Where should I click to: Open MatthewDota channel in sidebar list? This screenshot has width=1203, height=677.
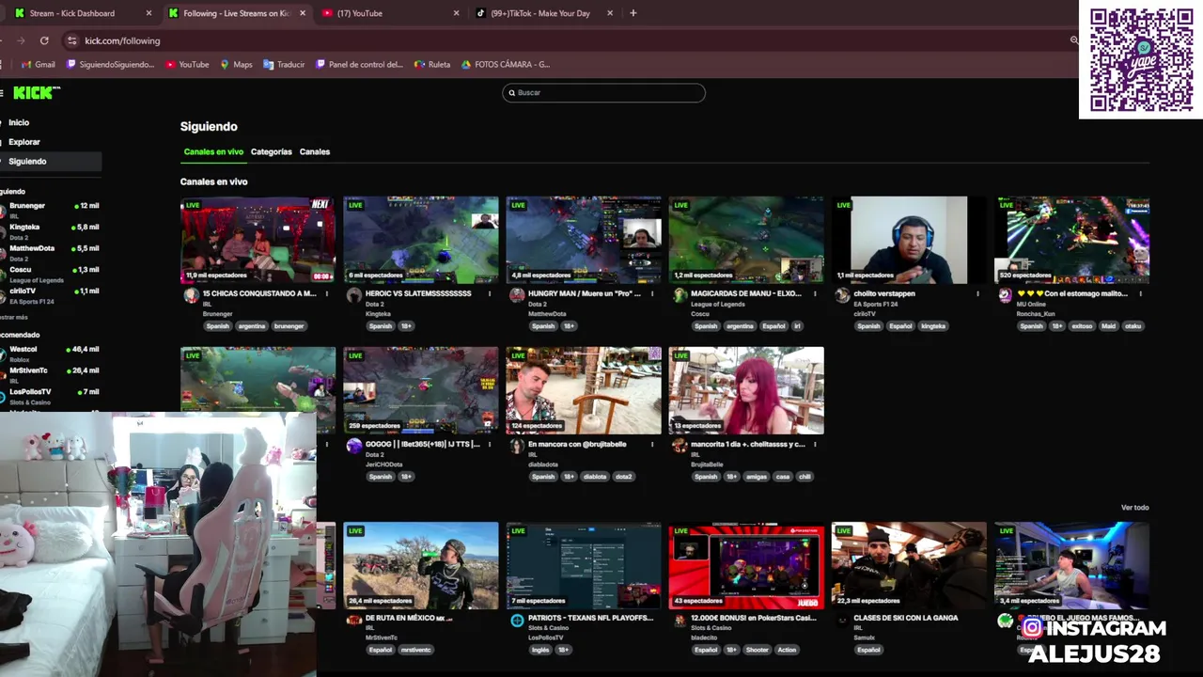click(51, 253)
